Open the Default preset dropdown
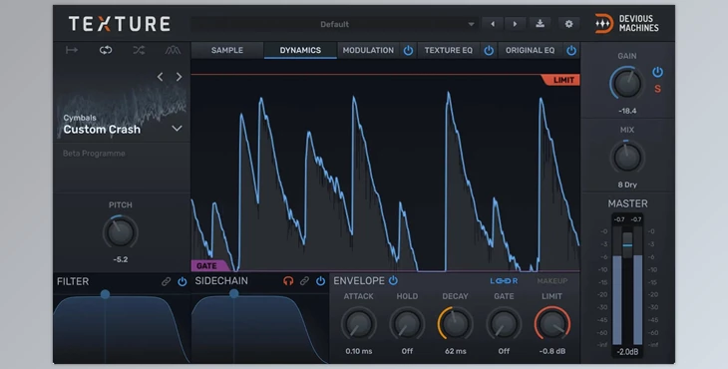Image resolution: width=728 pixels, height=369 pixels. (x=334, y=24)
